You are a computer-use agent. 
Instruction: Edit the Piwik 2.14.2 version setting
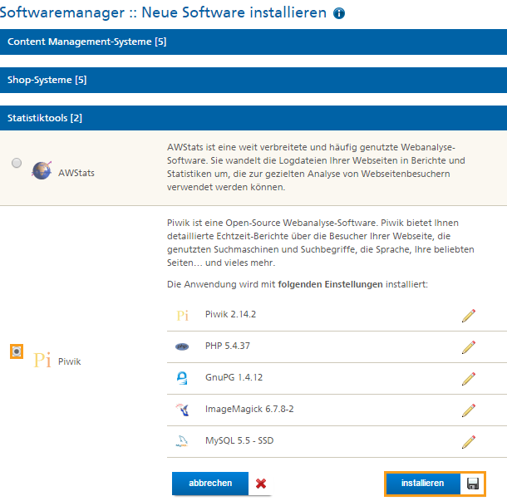pyautogui.click(x=469, y=316)
